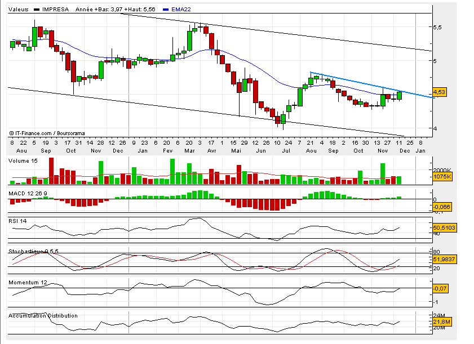Click the Mar month label
474x344 pixels.
click(x=189, y=151)
